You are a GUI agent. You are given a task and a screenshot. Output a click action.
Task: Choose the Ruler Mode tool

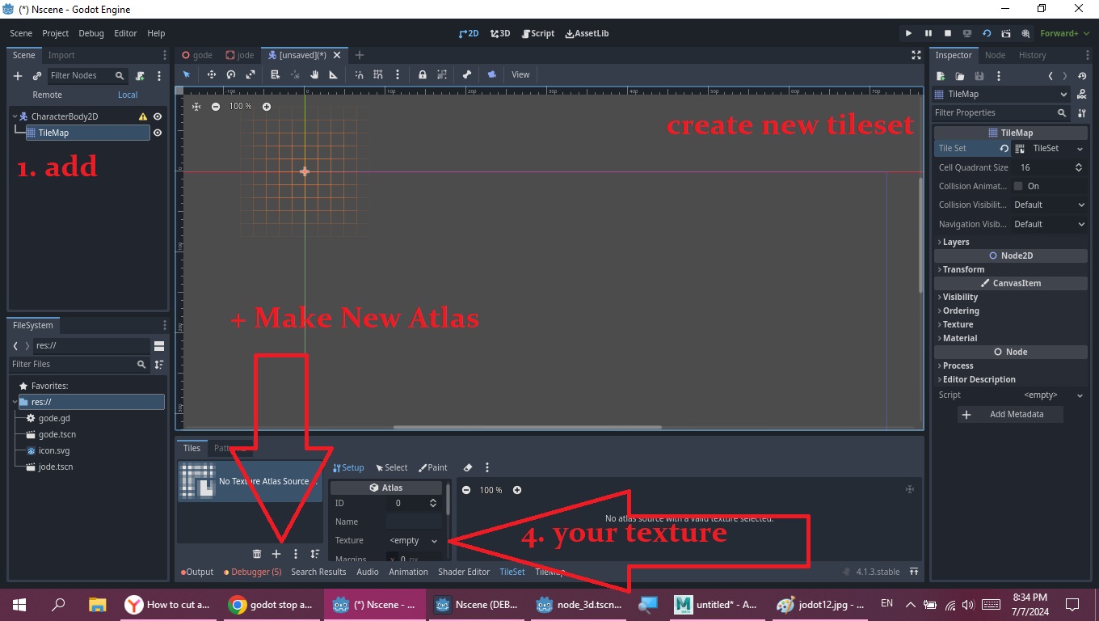point(334,74)
